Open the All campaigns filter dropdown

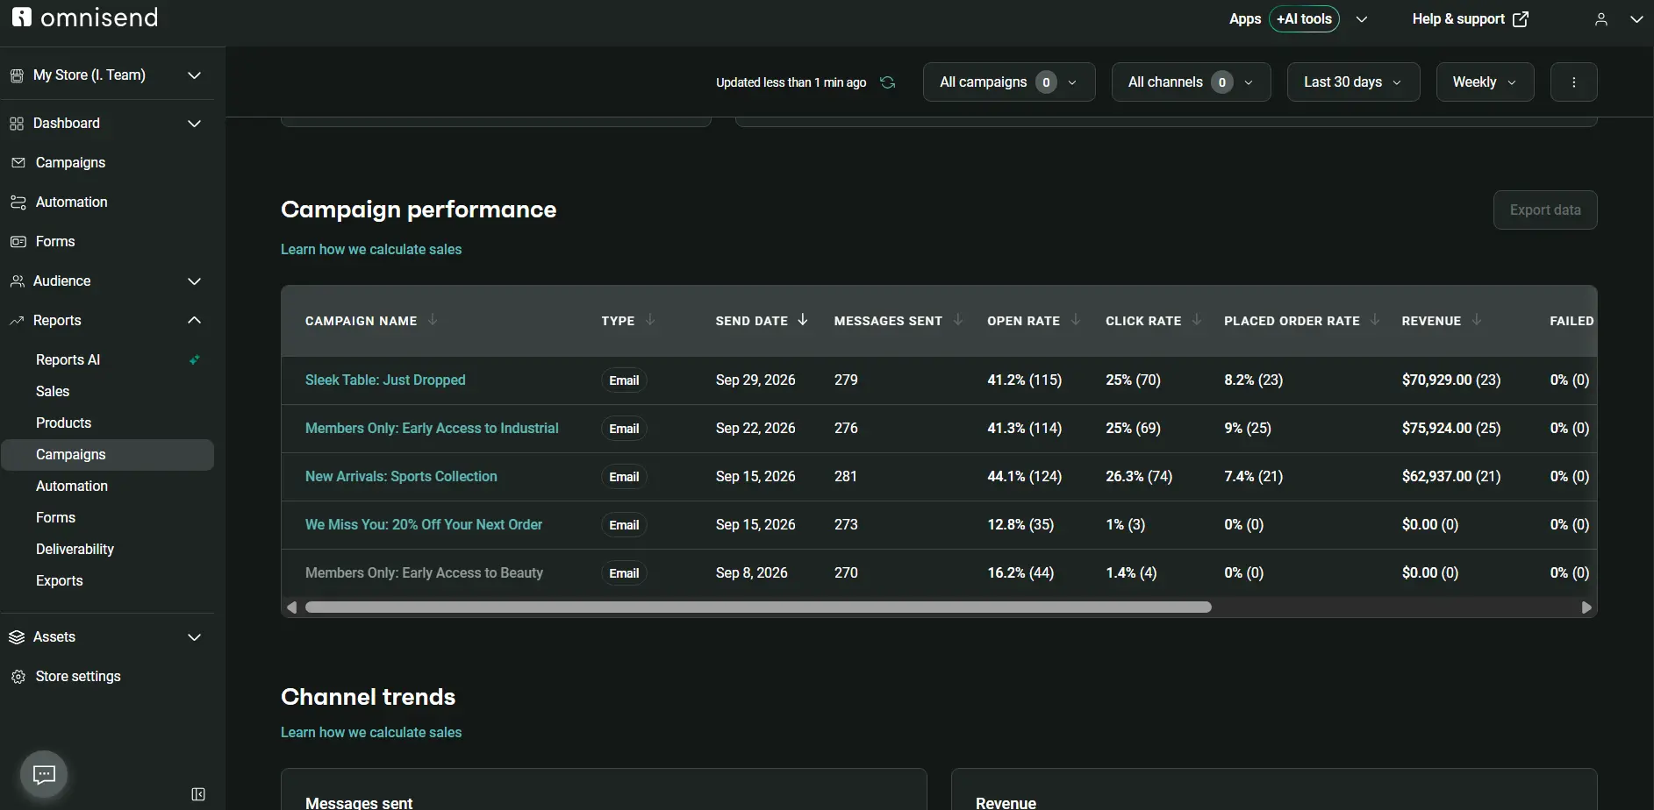tap(1009, 82)
